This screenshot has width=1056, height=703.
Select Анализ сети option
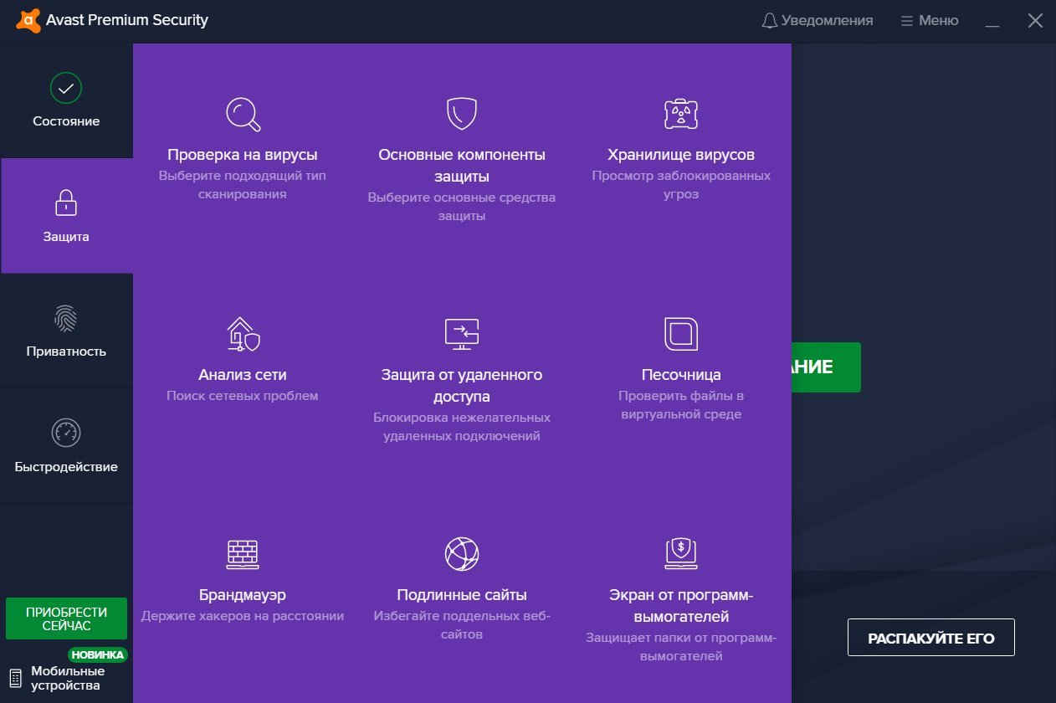click(243, 374)
